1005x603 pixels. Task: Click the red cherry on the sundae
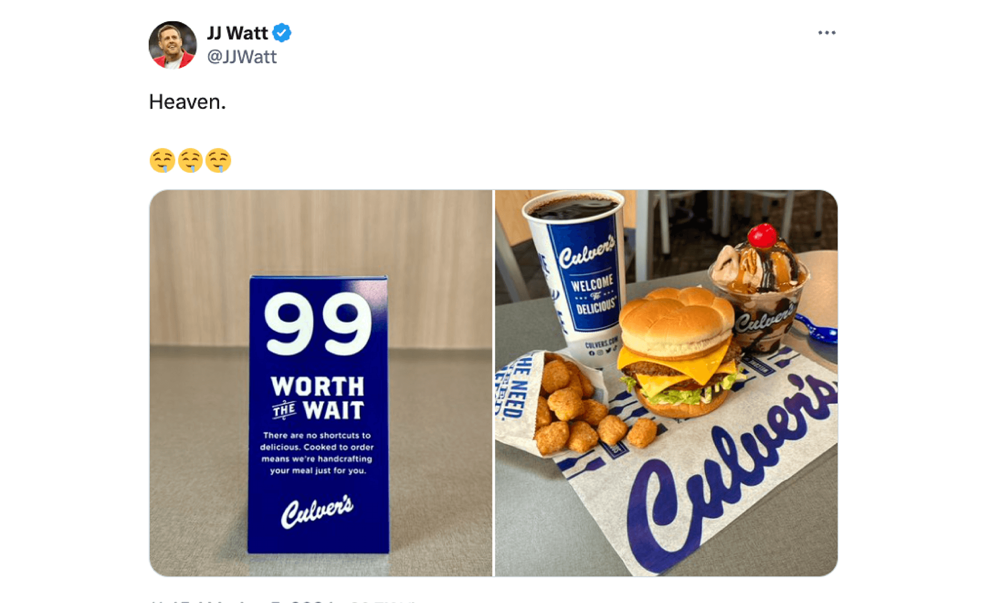pos(762,236)
